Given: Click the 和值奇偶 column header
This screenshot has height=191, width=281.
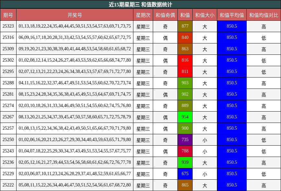Looking at the screenshot, I should pos(165,15).
